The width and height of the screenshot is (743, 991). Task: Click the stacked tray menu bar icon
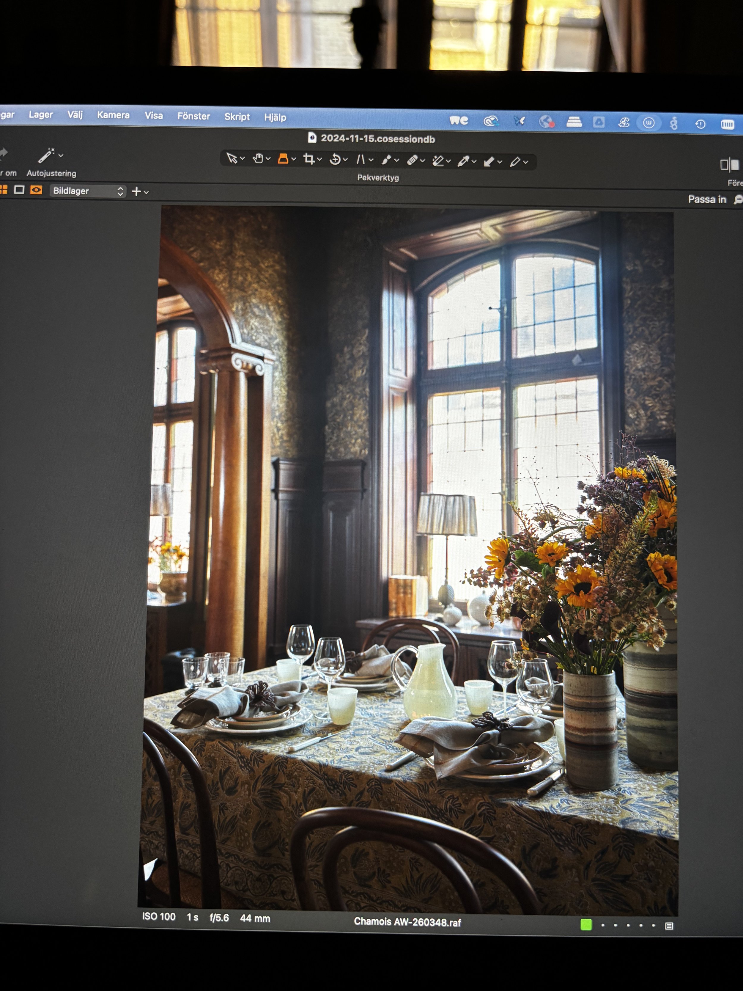574,122
